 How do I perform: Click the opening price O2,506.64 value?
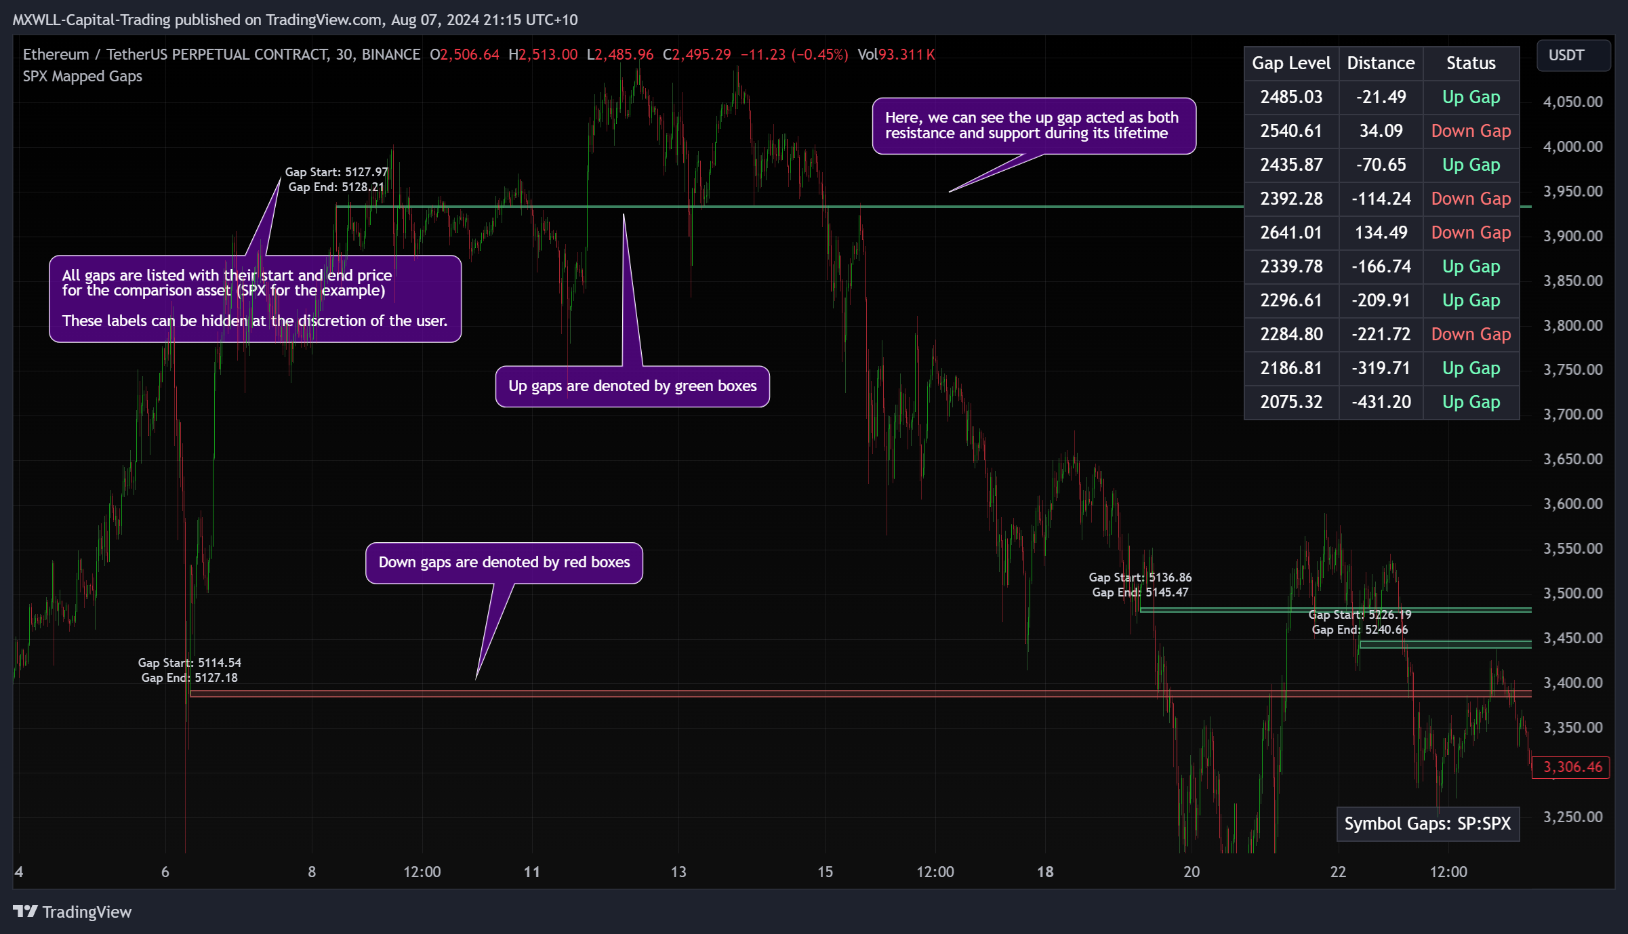coord(464,54)
